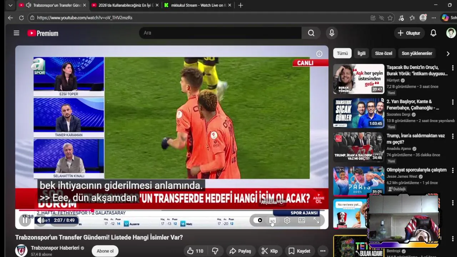The height and width of the screenshot is (257, 457).
Task: View site information icon in the address bar
Action: [32, 17]
